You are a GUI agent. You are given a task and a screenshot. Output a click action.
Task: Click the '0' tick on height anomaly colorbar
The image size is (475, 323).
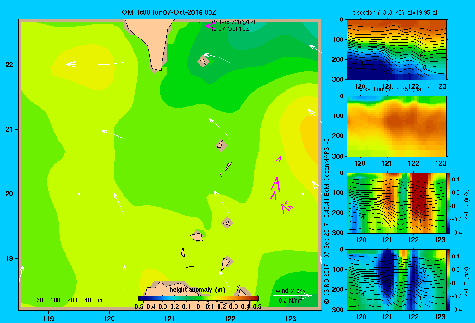[198, 306]
